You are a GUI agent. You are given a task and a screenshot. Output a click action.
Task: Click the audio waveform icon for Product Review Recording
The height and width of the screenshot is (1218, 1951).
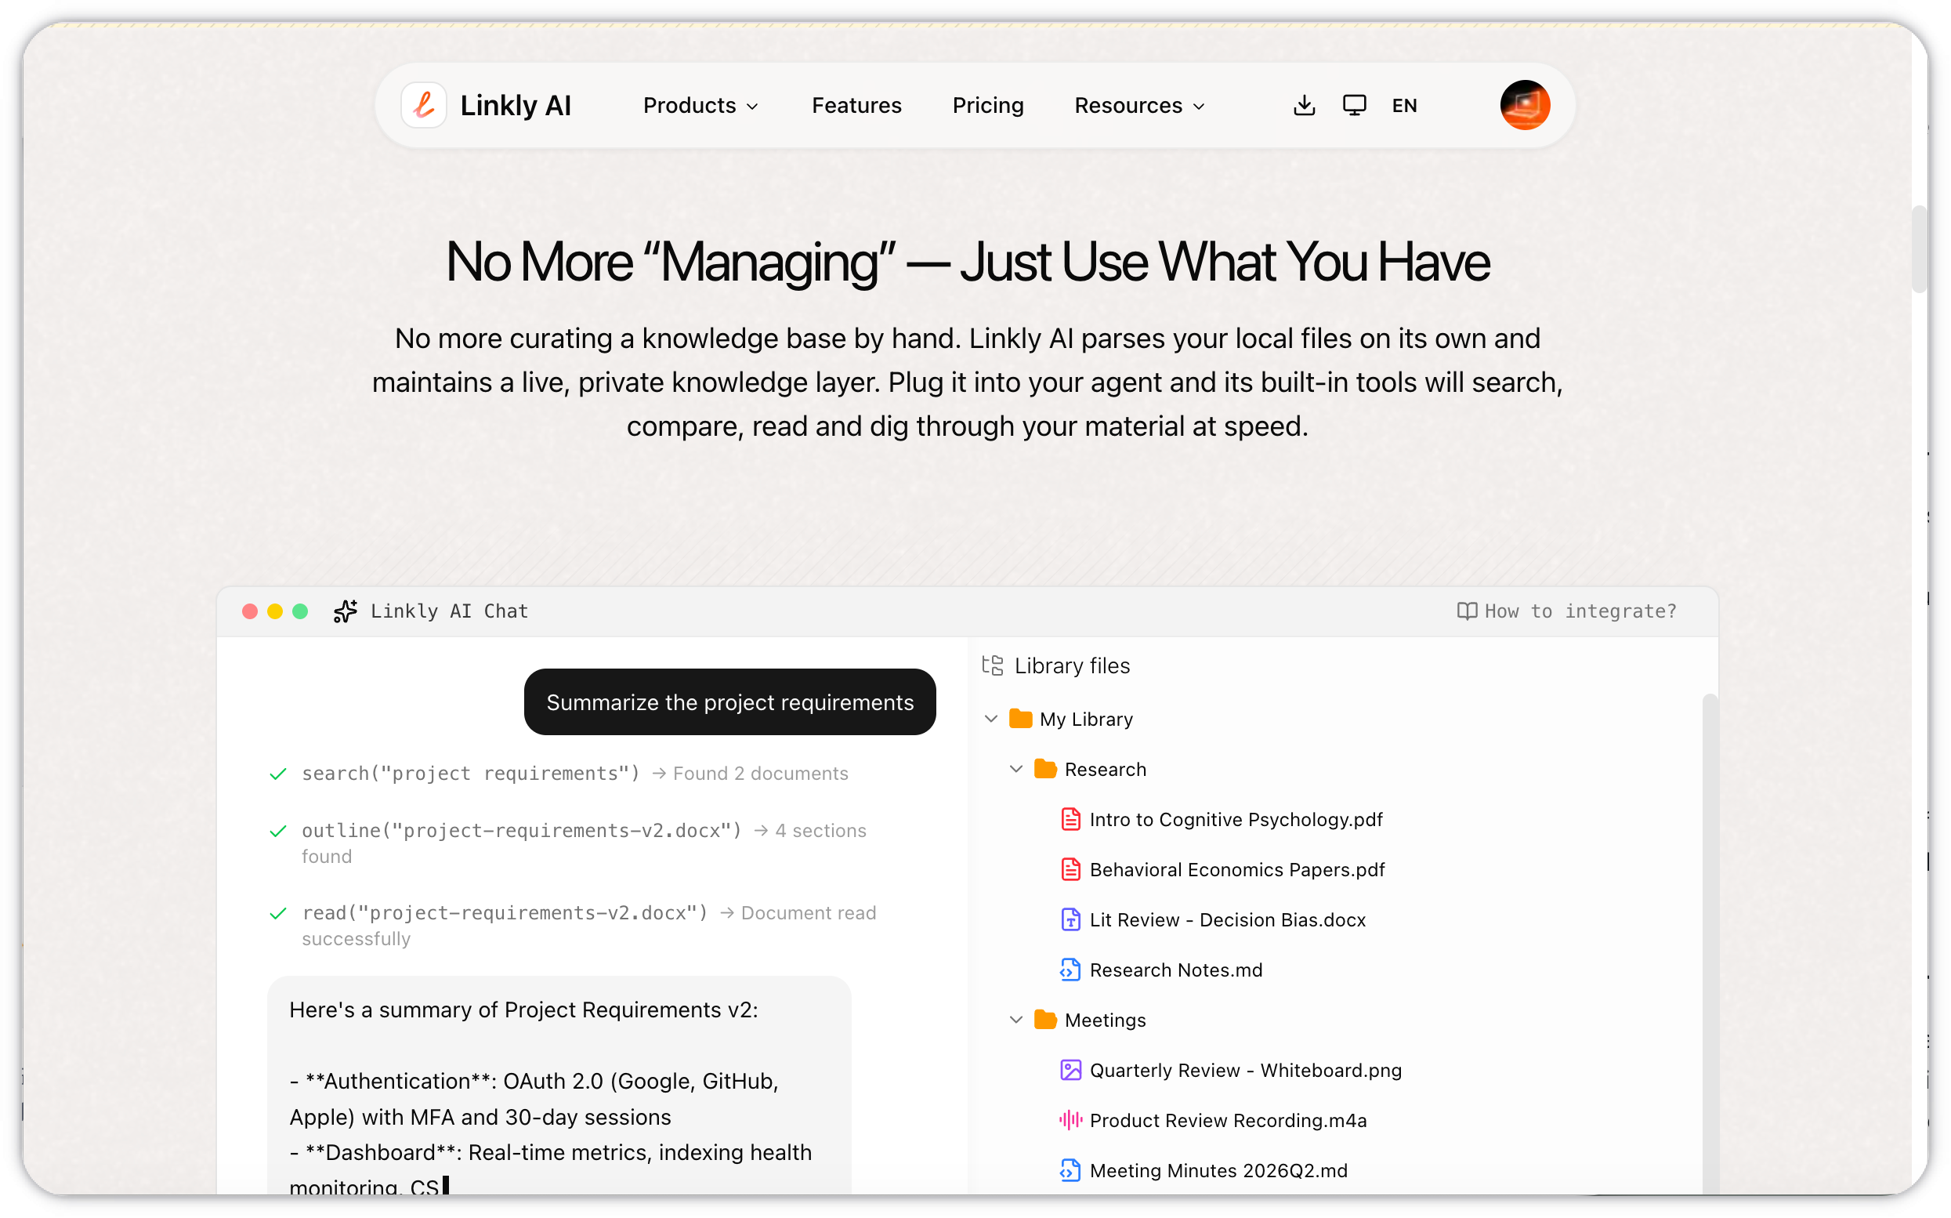point(1070,1120)
